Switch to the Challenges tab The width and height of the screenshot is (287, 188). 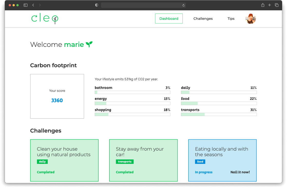203,19
